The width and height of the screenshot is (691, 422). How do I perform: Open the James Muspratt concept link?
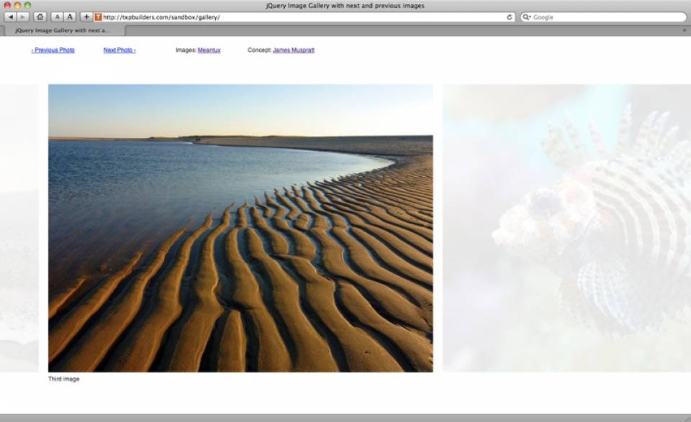(294, 50)
